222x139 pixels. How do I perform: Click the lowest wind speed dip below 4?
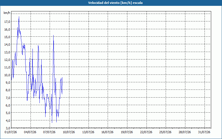(52, 123)
